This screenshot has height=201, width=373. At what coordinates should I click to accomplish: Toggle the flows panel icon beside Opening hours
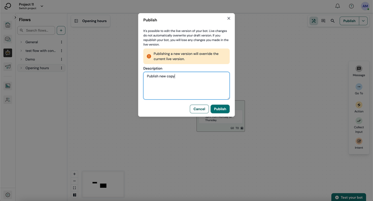click(x=76, y=21)
